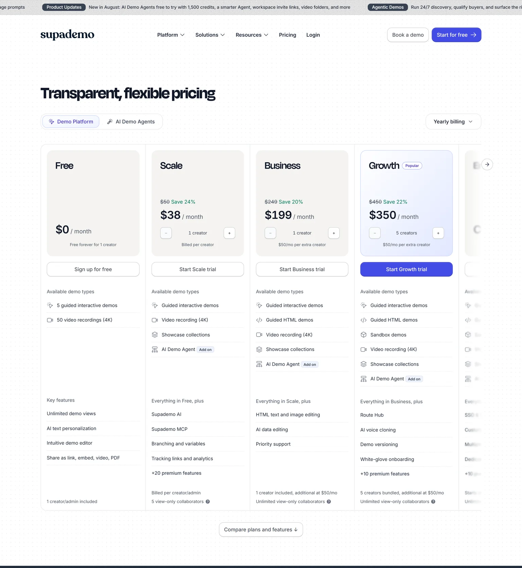Click 'White-glove onboarding' feature text
522x568 pixels.
(387, 459)
